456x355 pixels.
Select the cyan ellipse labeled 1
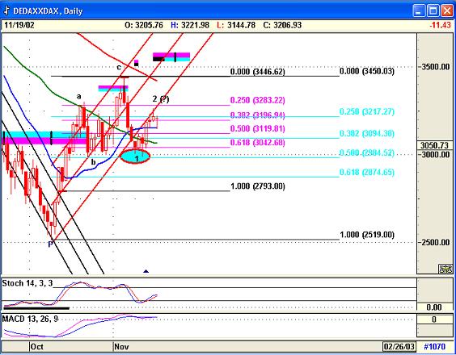point(135,157)
